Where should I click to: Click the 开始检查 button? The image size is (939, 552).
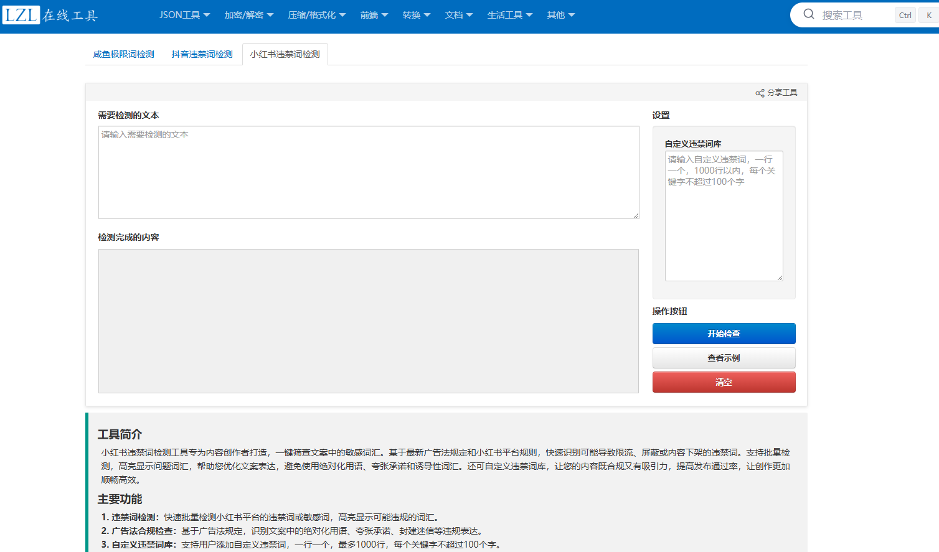pos(724,334)
